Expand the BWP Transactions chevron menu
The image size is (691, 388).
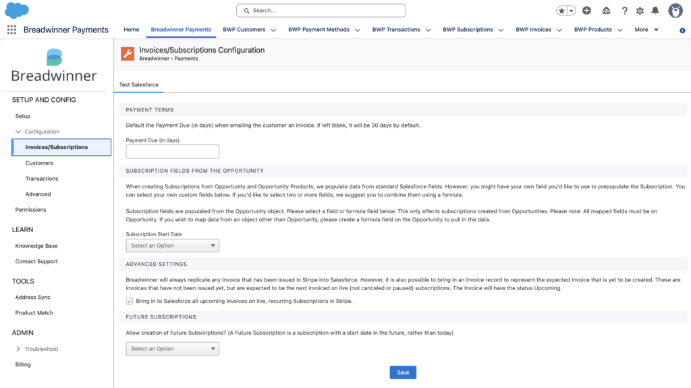428,30
